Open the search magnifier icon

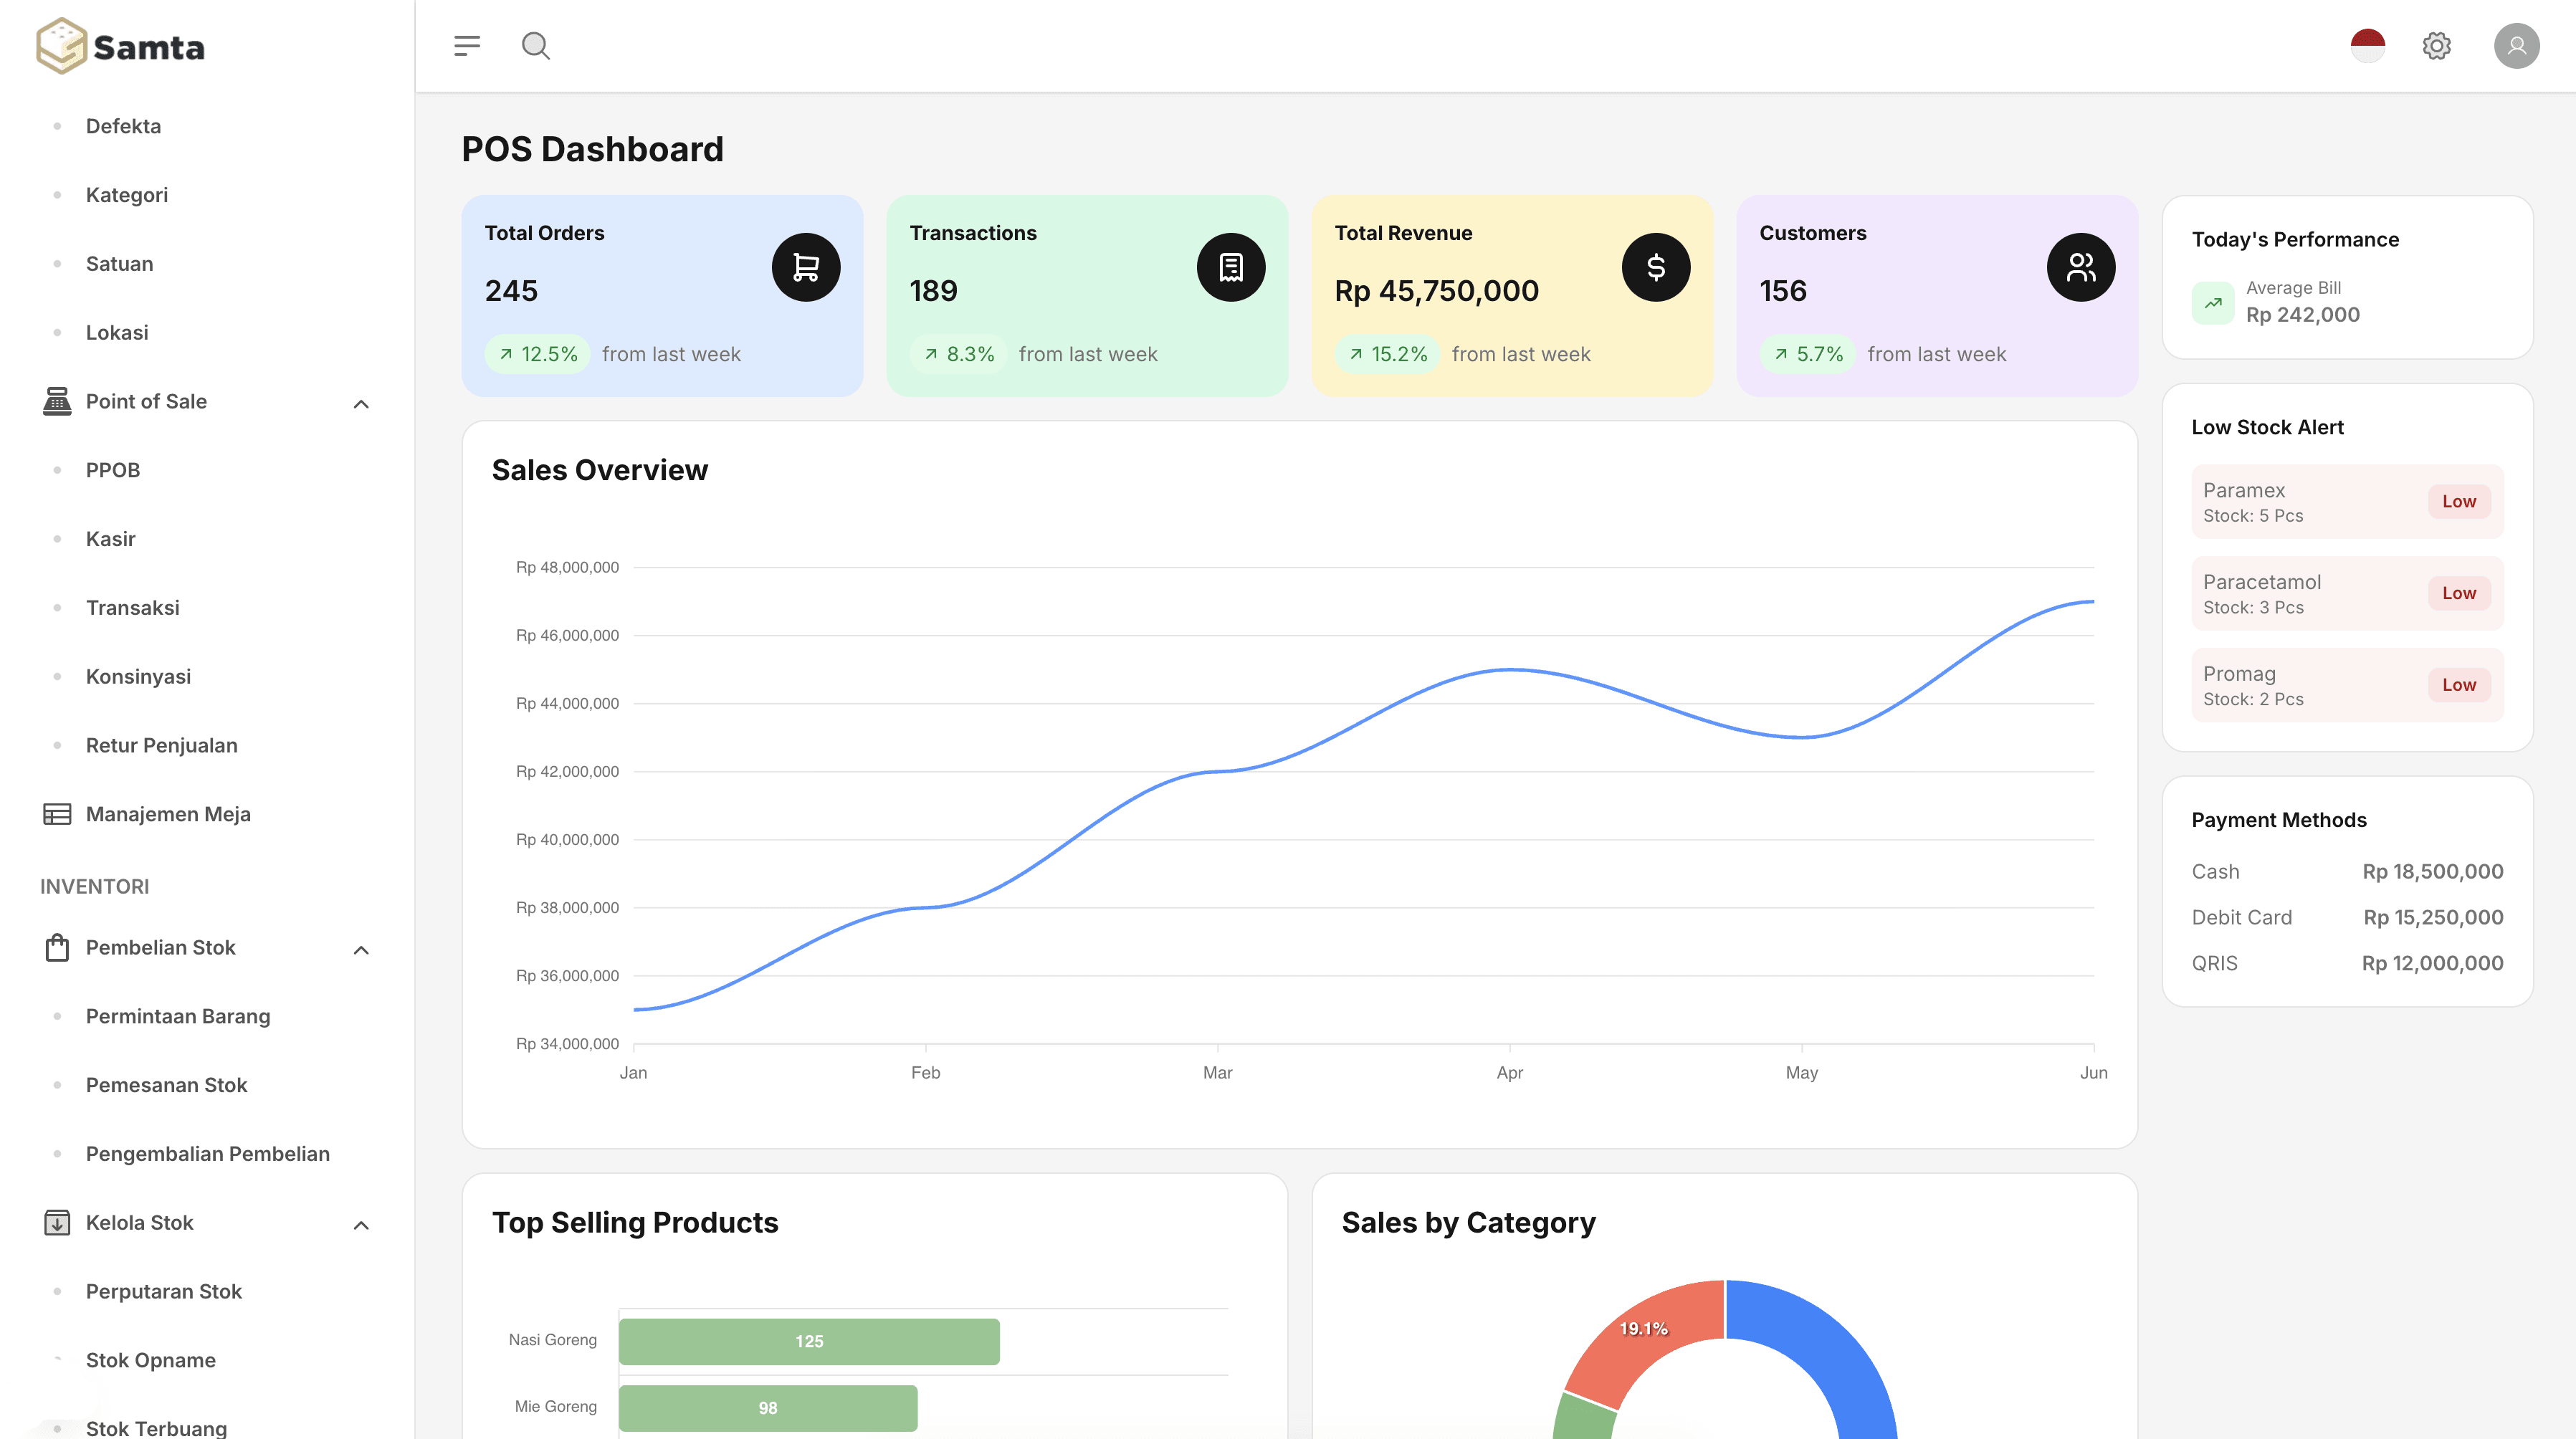pos(536,46)
